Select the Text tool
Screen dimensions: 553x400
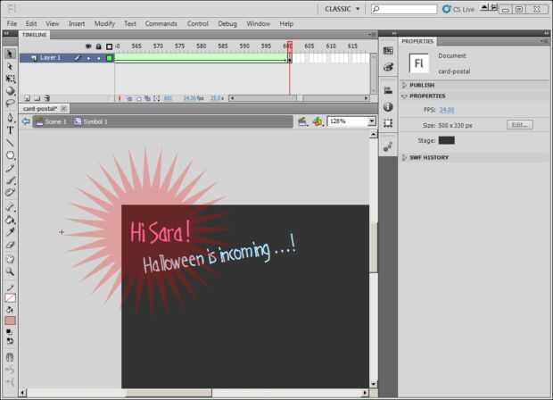(10, 130)
